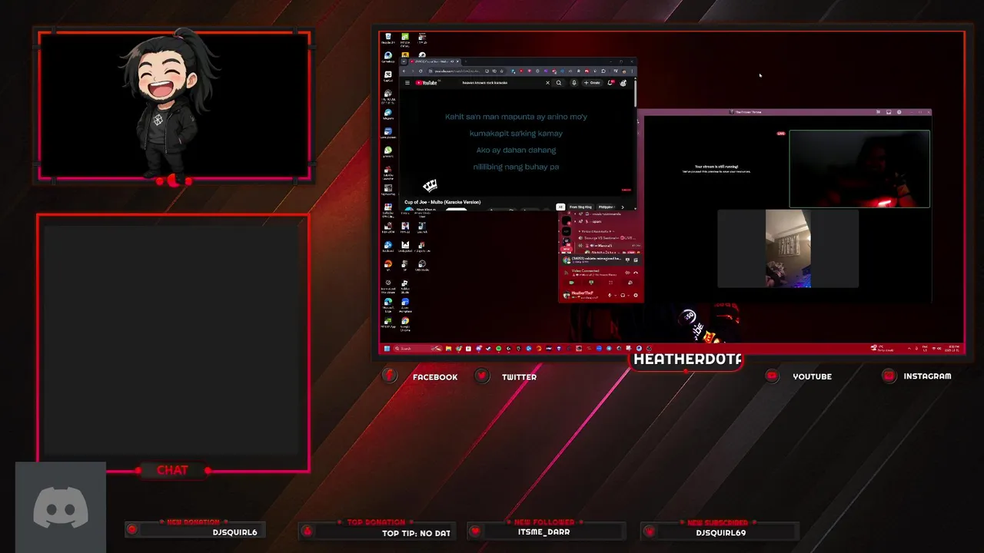Toggle Discord headphones deafen
Image resolution: width=984 pixels, height=553 pixels.
click(x=623, y=295)
